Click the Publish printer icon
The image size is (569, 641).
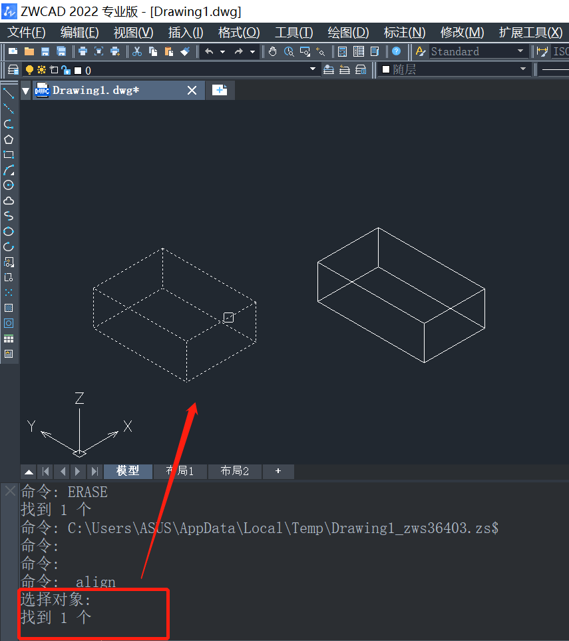click(x=115, y=51)
